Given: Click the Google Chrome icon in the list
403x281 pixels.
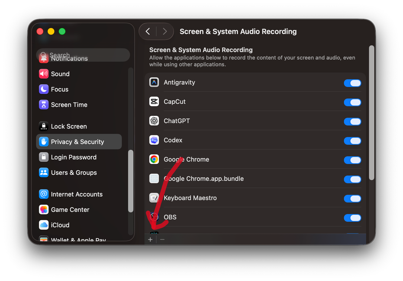Looking at the screenshot, I should pos(154,159).
